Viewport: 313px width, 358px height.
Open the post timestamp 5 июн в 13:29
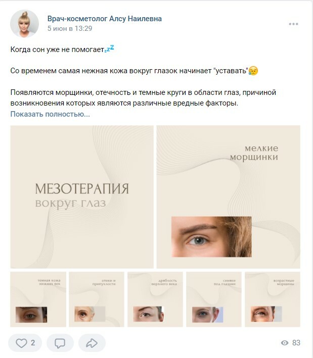pyautogui.click(x=70, y=29)
